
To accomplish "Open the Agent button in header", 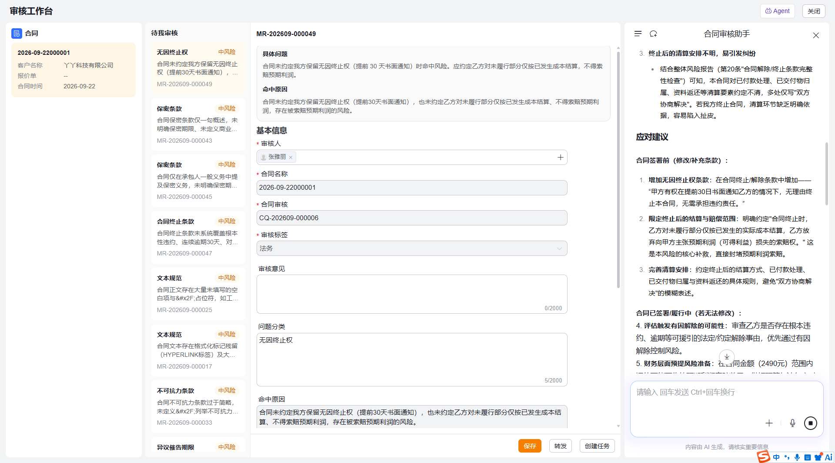I will (778, 11).
